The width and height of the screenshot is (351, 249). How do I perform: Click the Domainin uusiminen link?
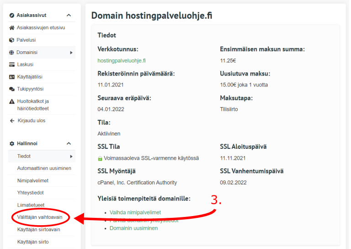pos(133,228)
